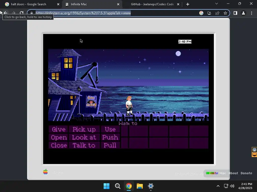Click the volume speaker tray icon
Viewport: 257px width, 192px height.
click(x=232, y=186)
